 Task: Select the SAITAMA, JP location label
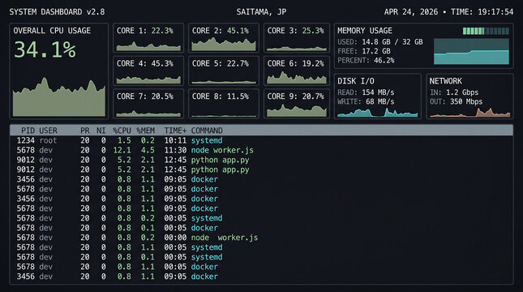261,12
